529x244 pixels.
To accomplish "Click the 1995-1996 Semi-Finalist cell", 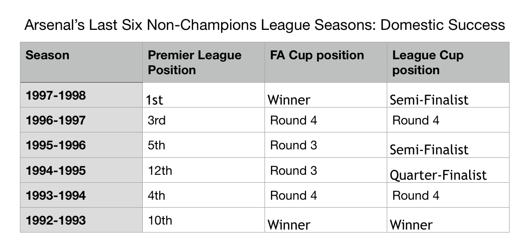I will point(448,145).
